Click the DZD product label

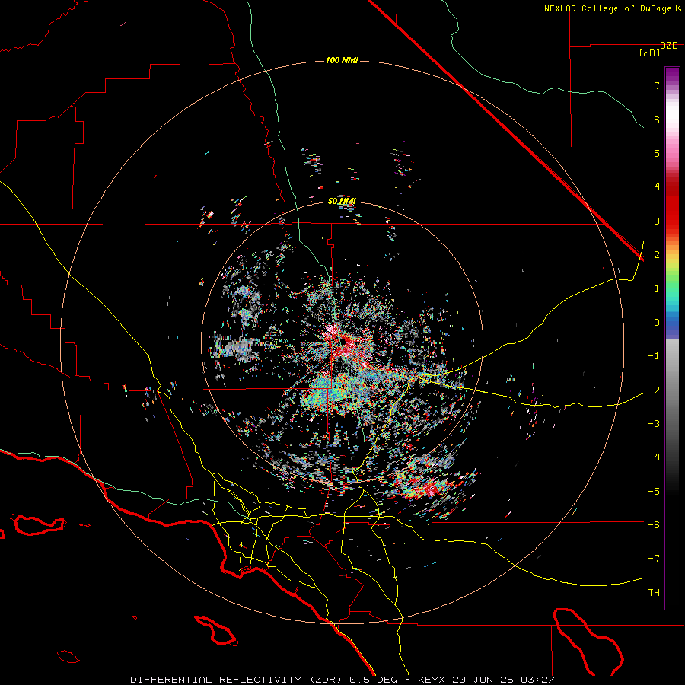[669, 46]
